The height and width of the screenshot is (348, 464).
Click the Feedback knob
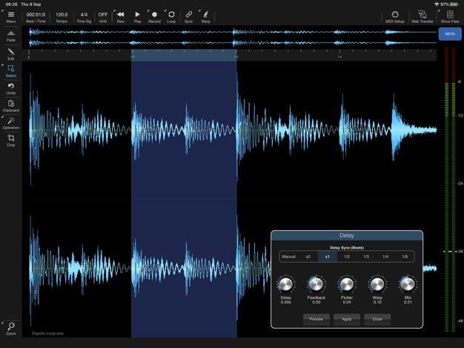point(316,285)
